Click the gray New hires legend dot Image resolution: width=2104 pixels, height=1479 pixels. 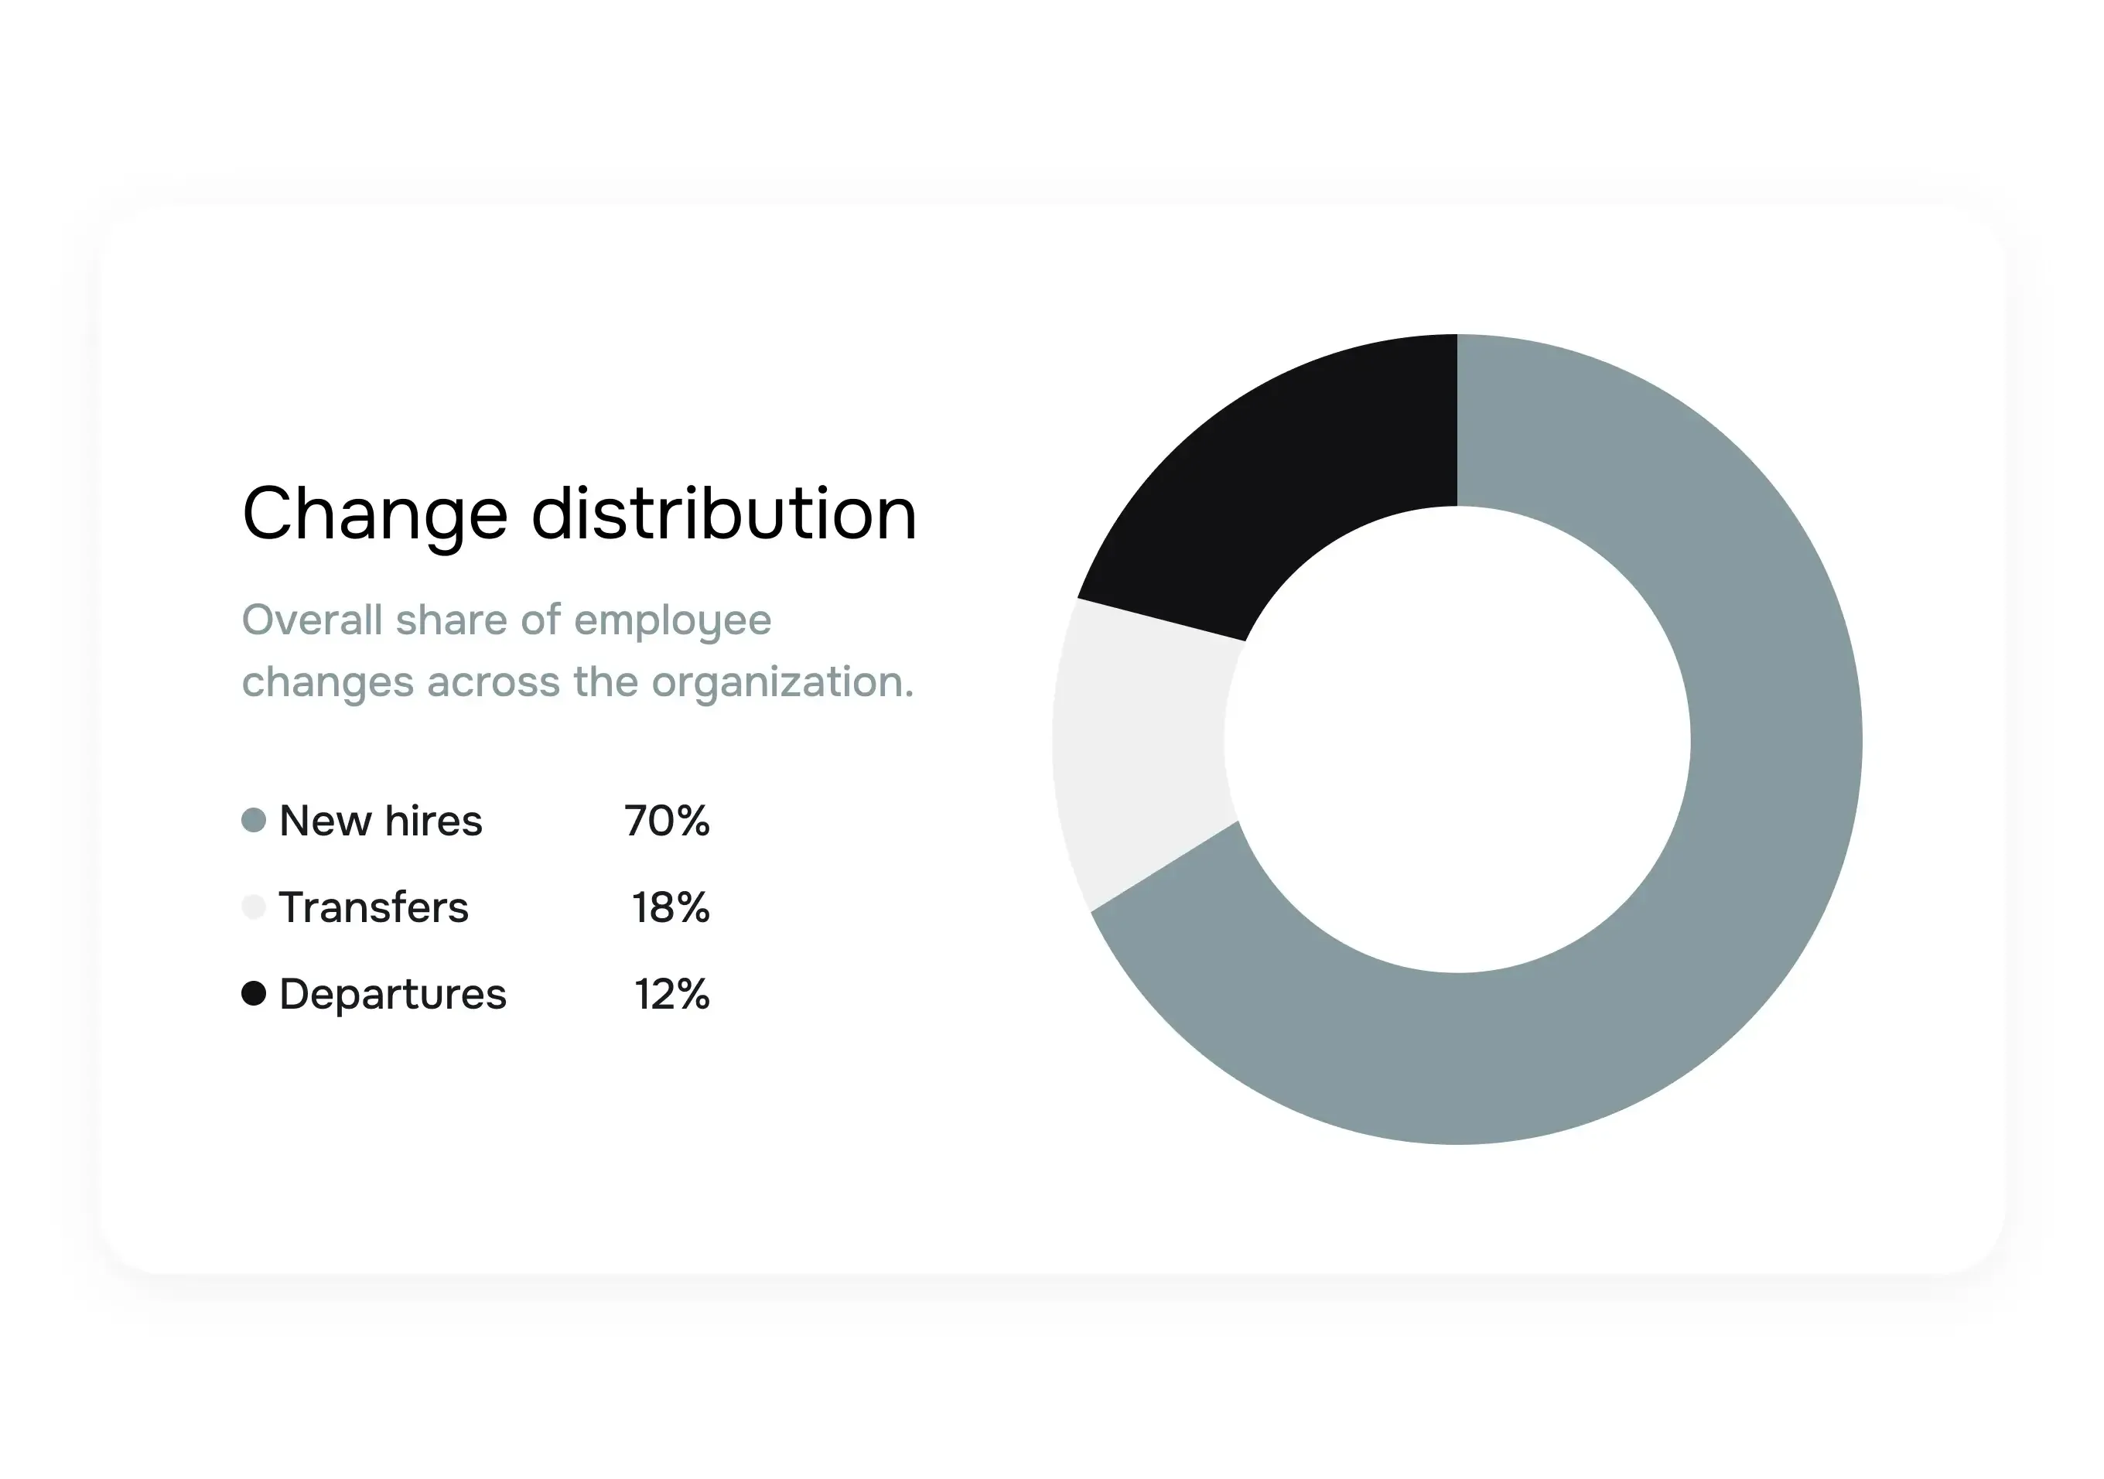254,820
